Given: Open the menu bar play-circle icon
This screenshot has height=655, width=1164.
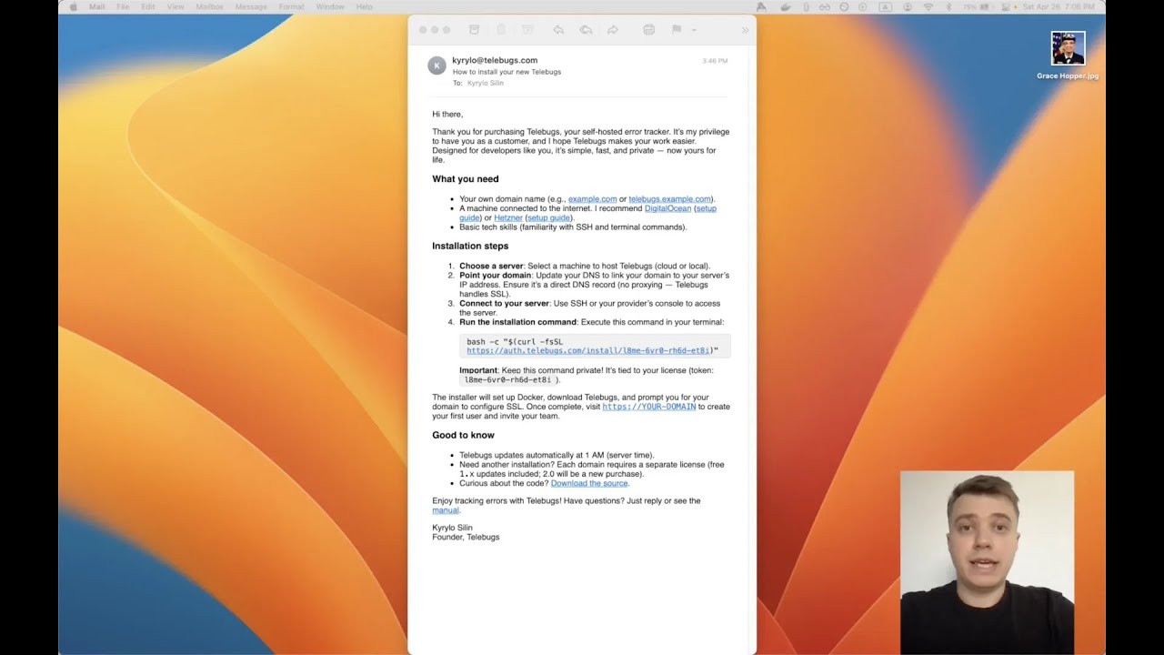Looking at the screenshot, I should coord(862,6).
